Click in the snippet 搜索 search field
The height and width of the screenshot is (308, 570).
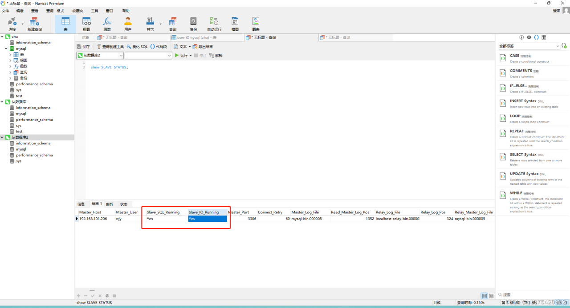(x=534, y=295)
